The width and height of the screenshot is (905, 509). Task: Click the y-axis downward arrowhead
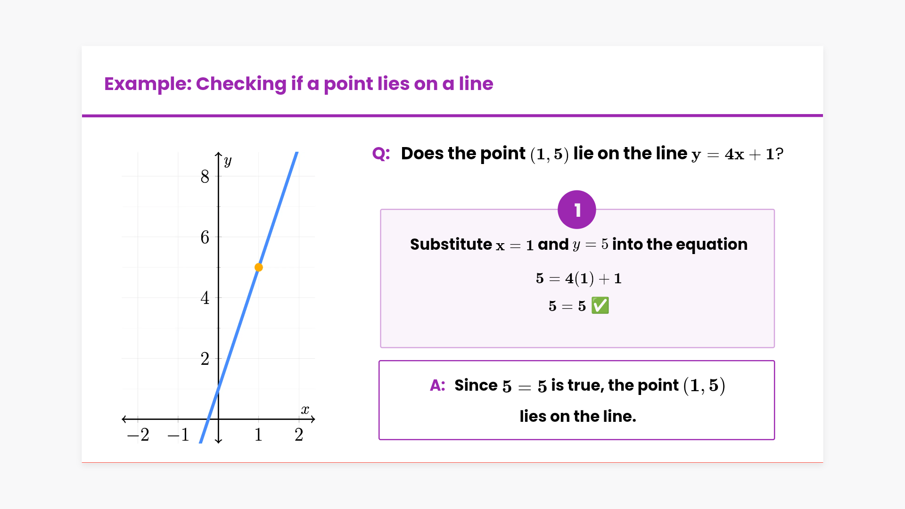[218, 441]
